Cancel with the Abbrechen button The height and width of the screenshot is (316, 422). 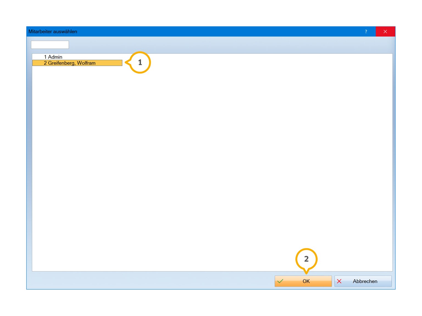click(363, 281)
